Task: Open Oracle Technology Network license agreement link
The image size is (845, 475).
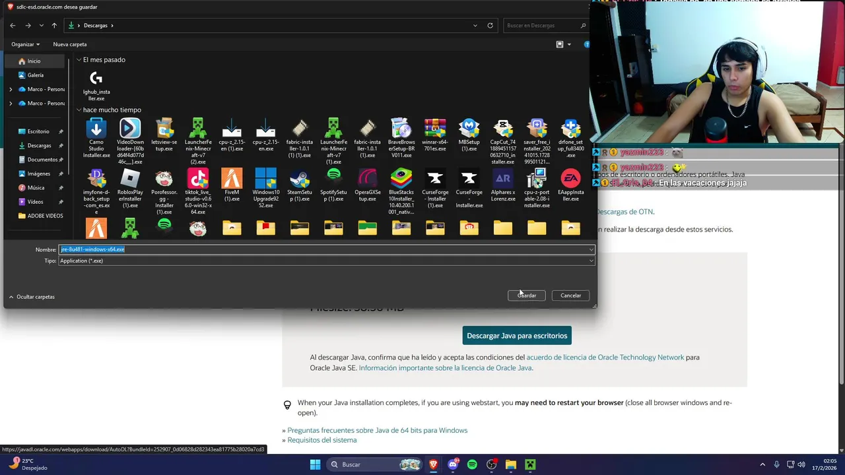Action: coord(605,358)
